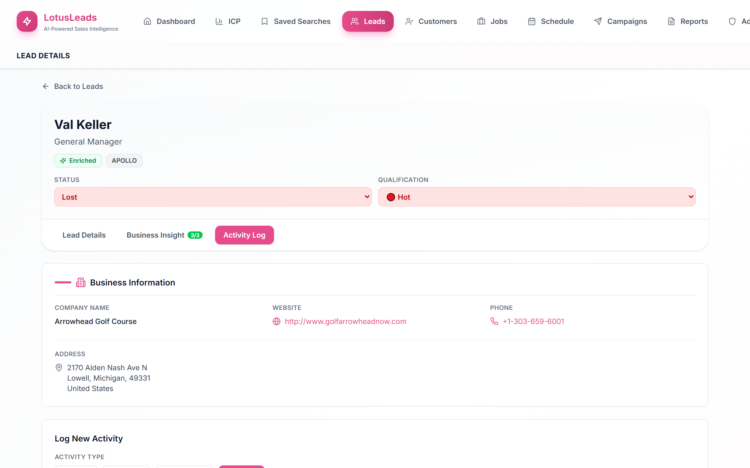The width and height of the screenshot is (750, 468).
Task: Click the Log New Activity heading
Action: [89, 439]
